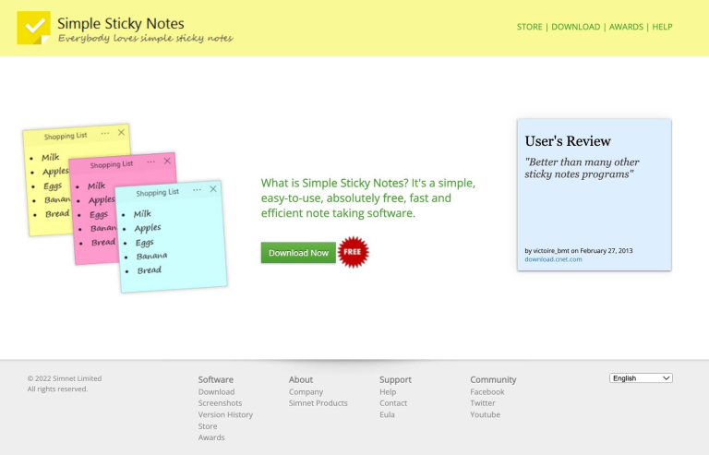The width and height of the screenshot is (709, 455).
Task: Visit the Youtube community link
Action: [486, 414]
